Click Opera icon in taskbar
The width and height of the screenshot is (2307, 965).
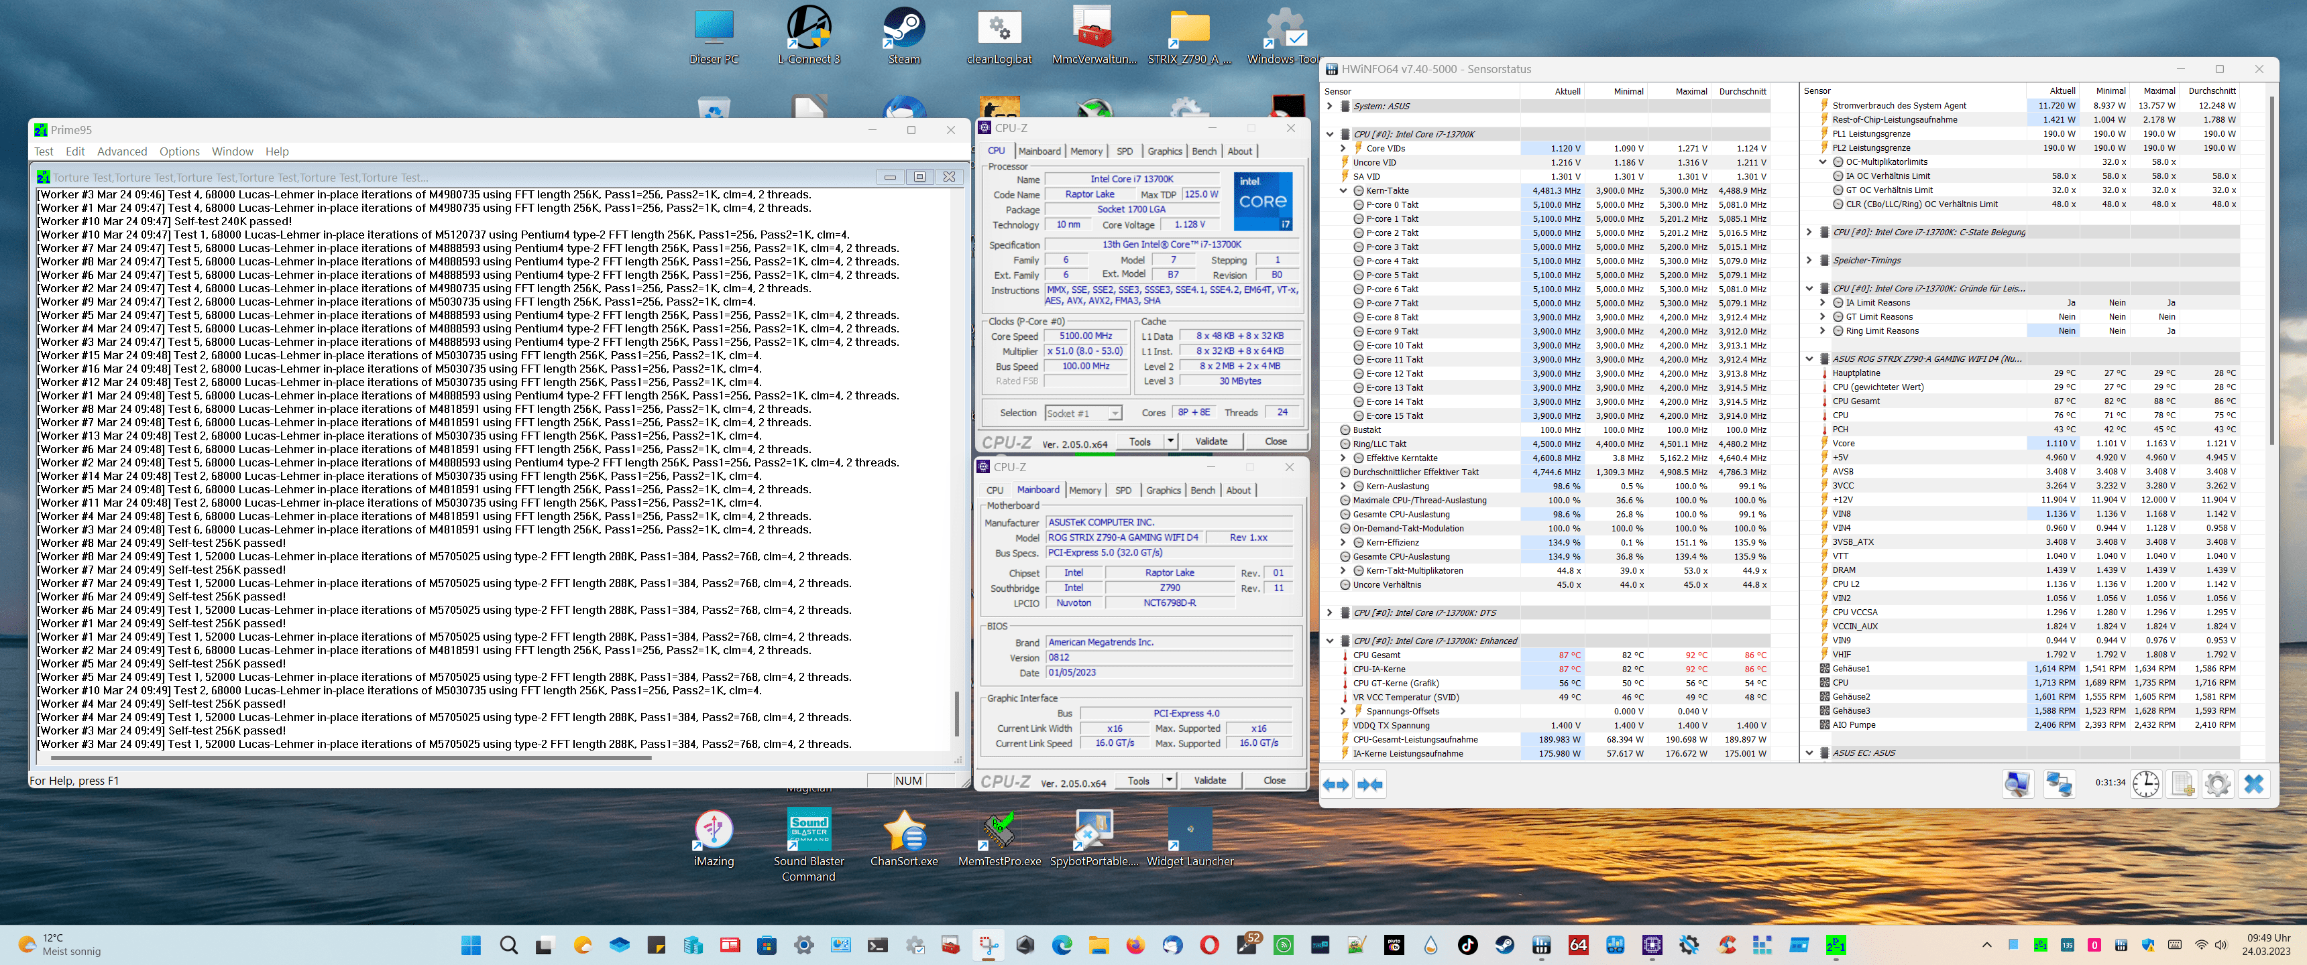tap(1209, 944)
